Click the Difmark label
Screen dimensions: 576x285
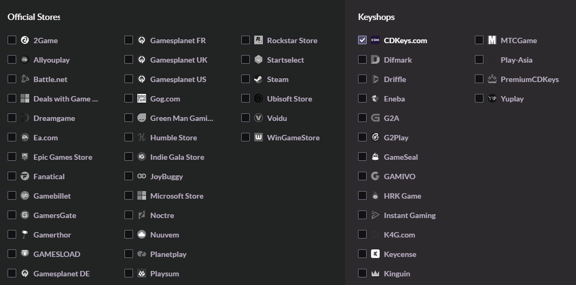tap(398, 60)
